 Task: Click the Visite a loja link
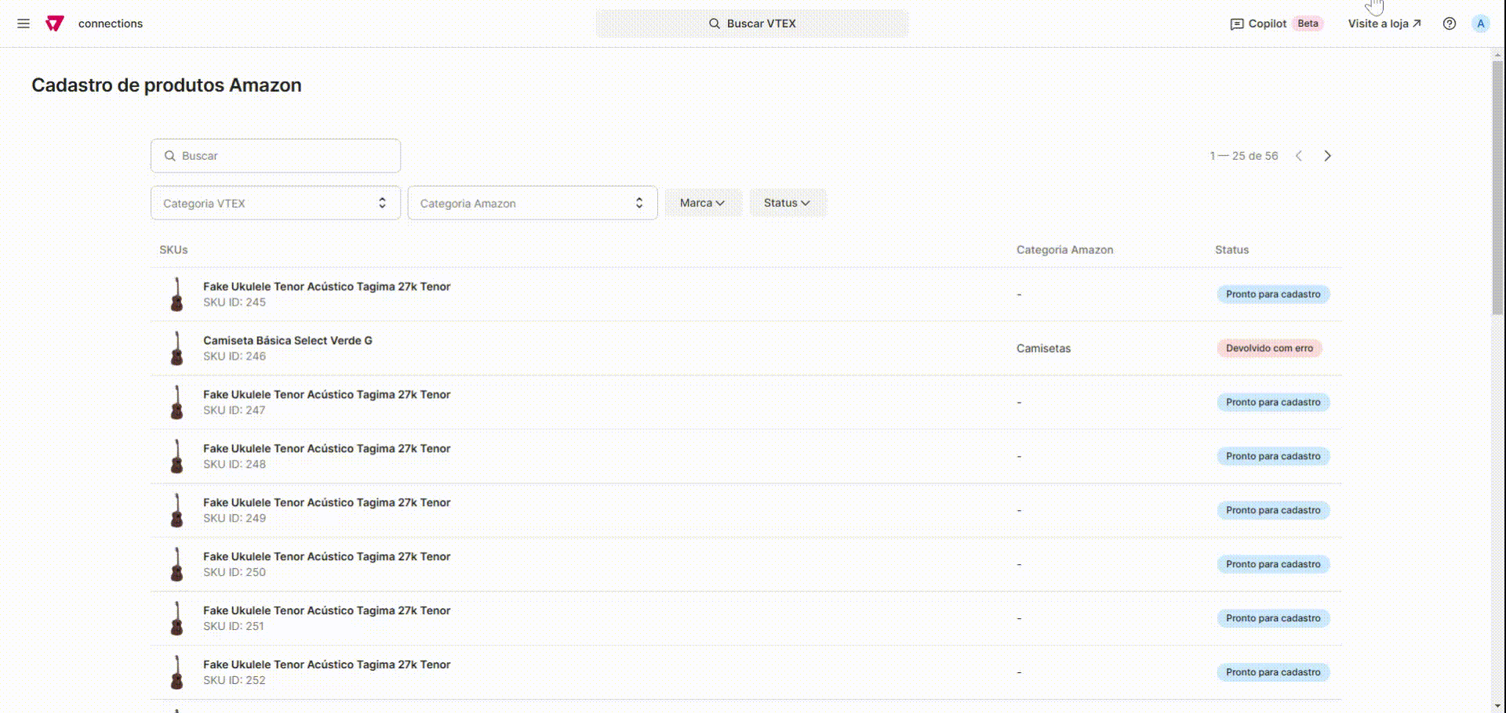[x=1384, y=24]
